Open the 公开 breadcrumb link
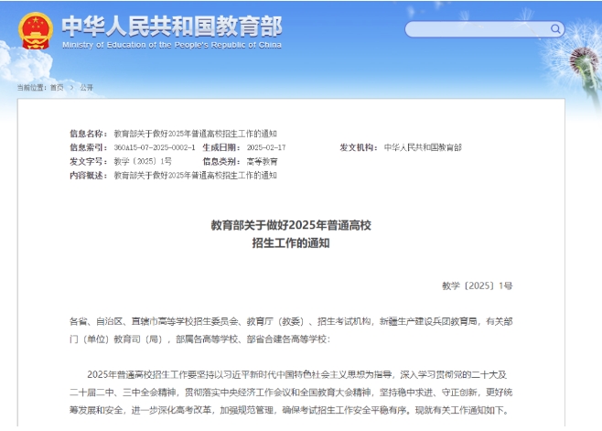Image resolution: width=602 pixels, height=431 pixels. (x=86, y=88)
